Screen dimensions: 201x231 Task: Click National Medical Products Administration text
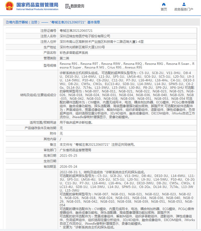point(37,9)
